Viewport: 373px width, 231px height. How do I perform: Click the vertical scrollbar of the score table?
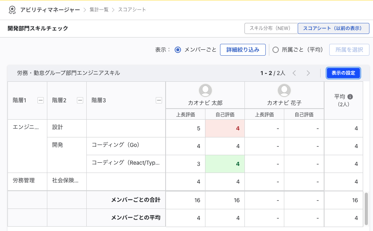366,209
